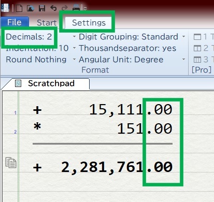Click the Format group label

[x=95, y=70]
